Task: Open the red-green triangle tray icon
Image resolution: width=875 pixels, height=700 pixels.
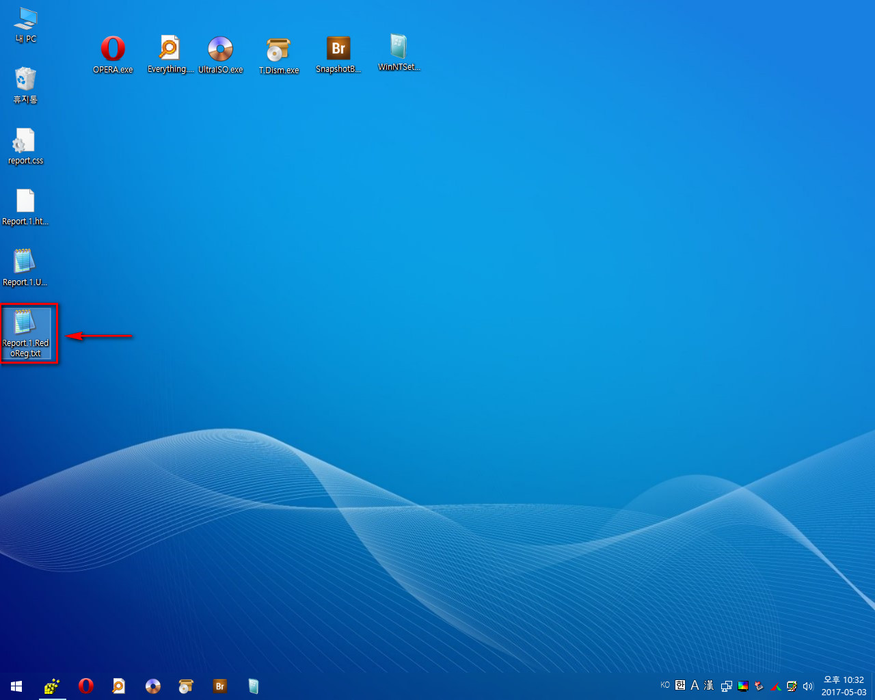Action: (776, 686)
